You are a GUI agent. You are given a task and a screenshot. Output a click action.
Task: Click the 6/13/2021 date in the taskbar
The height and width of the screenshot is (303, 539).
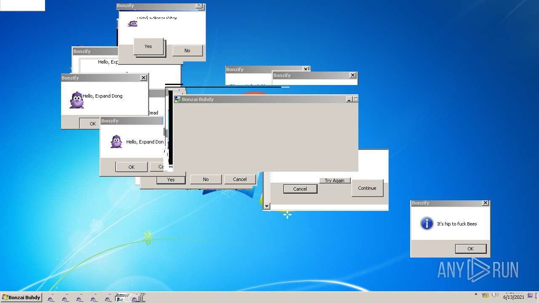[x=514, y=297]
